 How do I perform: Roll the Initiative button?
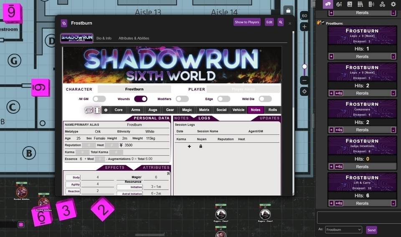click(129, 187)
